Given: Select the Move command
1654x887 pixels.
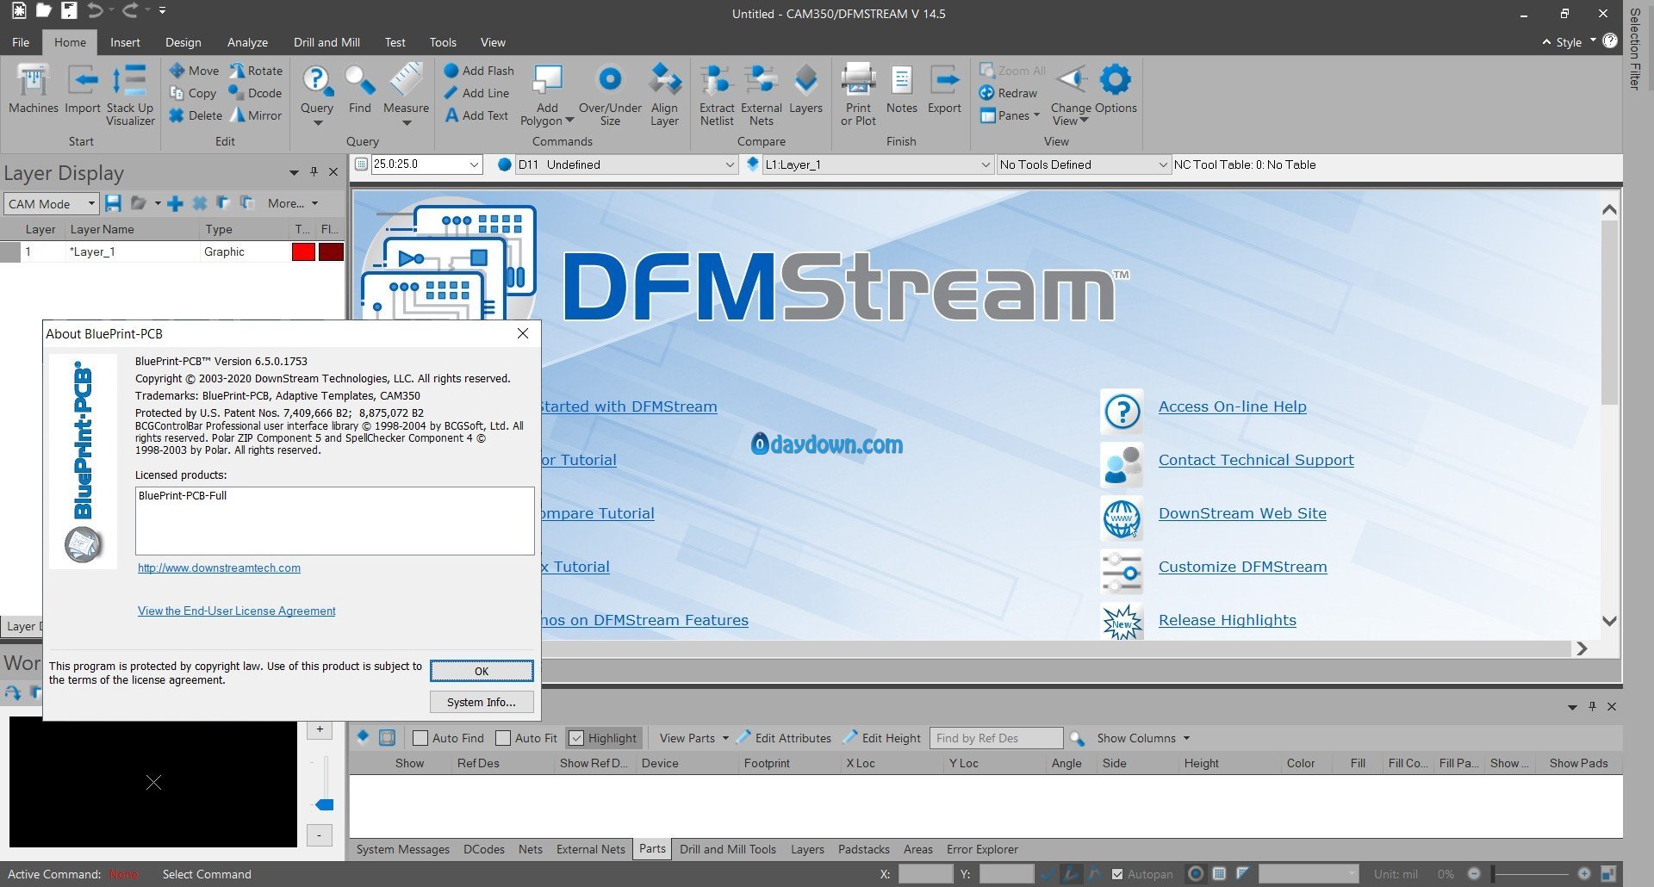Looking at the screenshot, I should tap(194, 71).
